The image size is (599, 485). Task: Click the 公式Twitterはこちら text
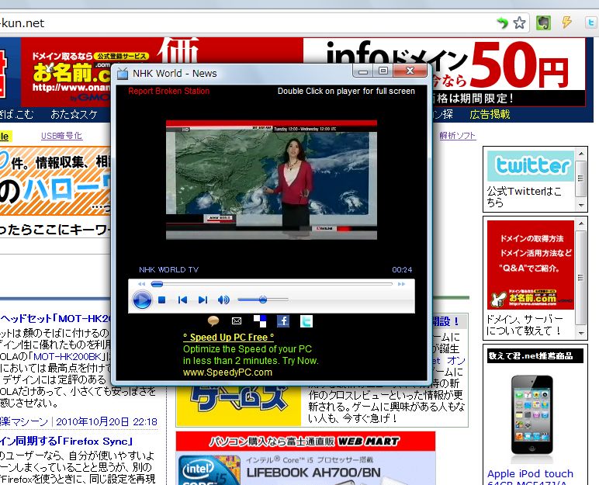point(525,196)
